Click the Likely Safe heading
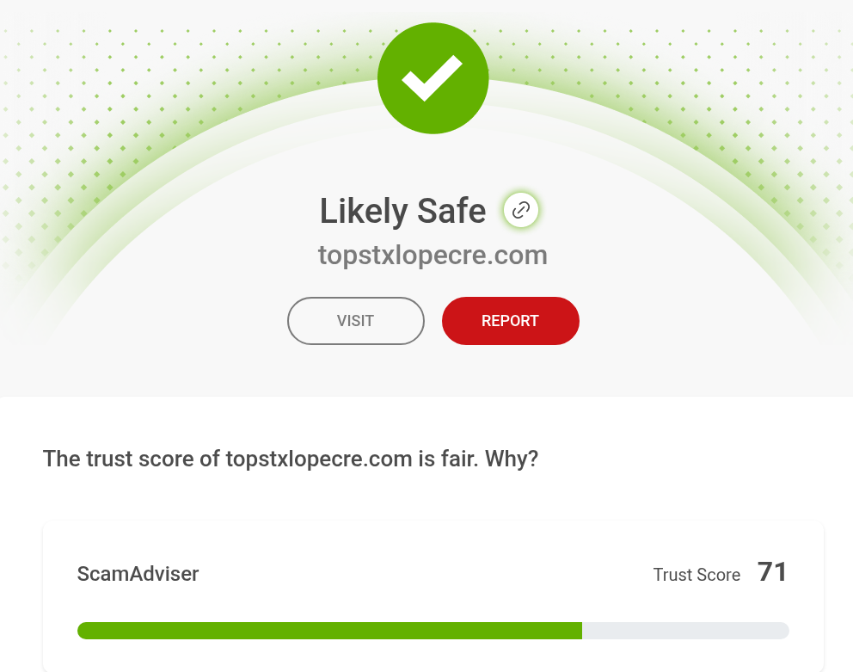This screenshot has width=853, height=672. pyautogui.click(x=402, y=211)
